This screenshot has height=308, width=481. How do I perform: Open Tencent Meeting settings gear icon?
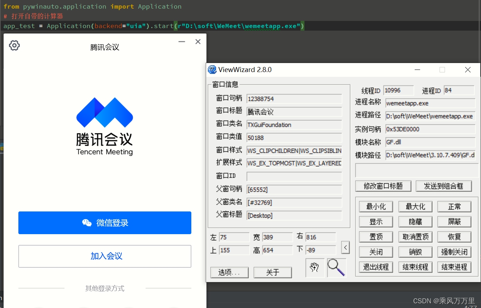[14, 45]
